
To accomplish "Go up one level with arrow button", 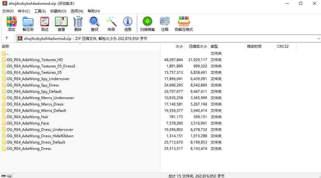I will (x=7, y=38).
